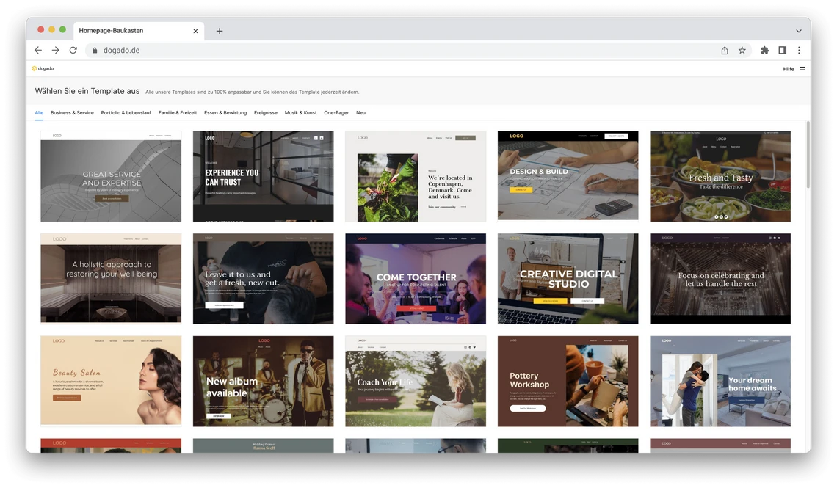The width and height of the screenshot is (837, 488).
Task: Open the Hilfe link
Action: tap(788, 68)
